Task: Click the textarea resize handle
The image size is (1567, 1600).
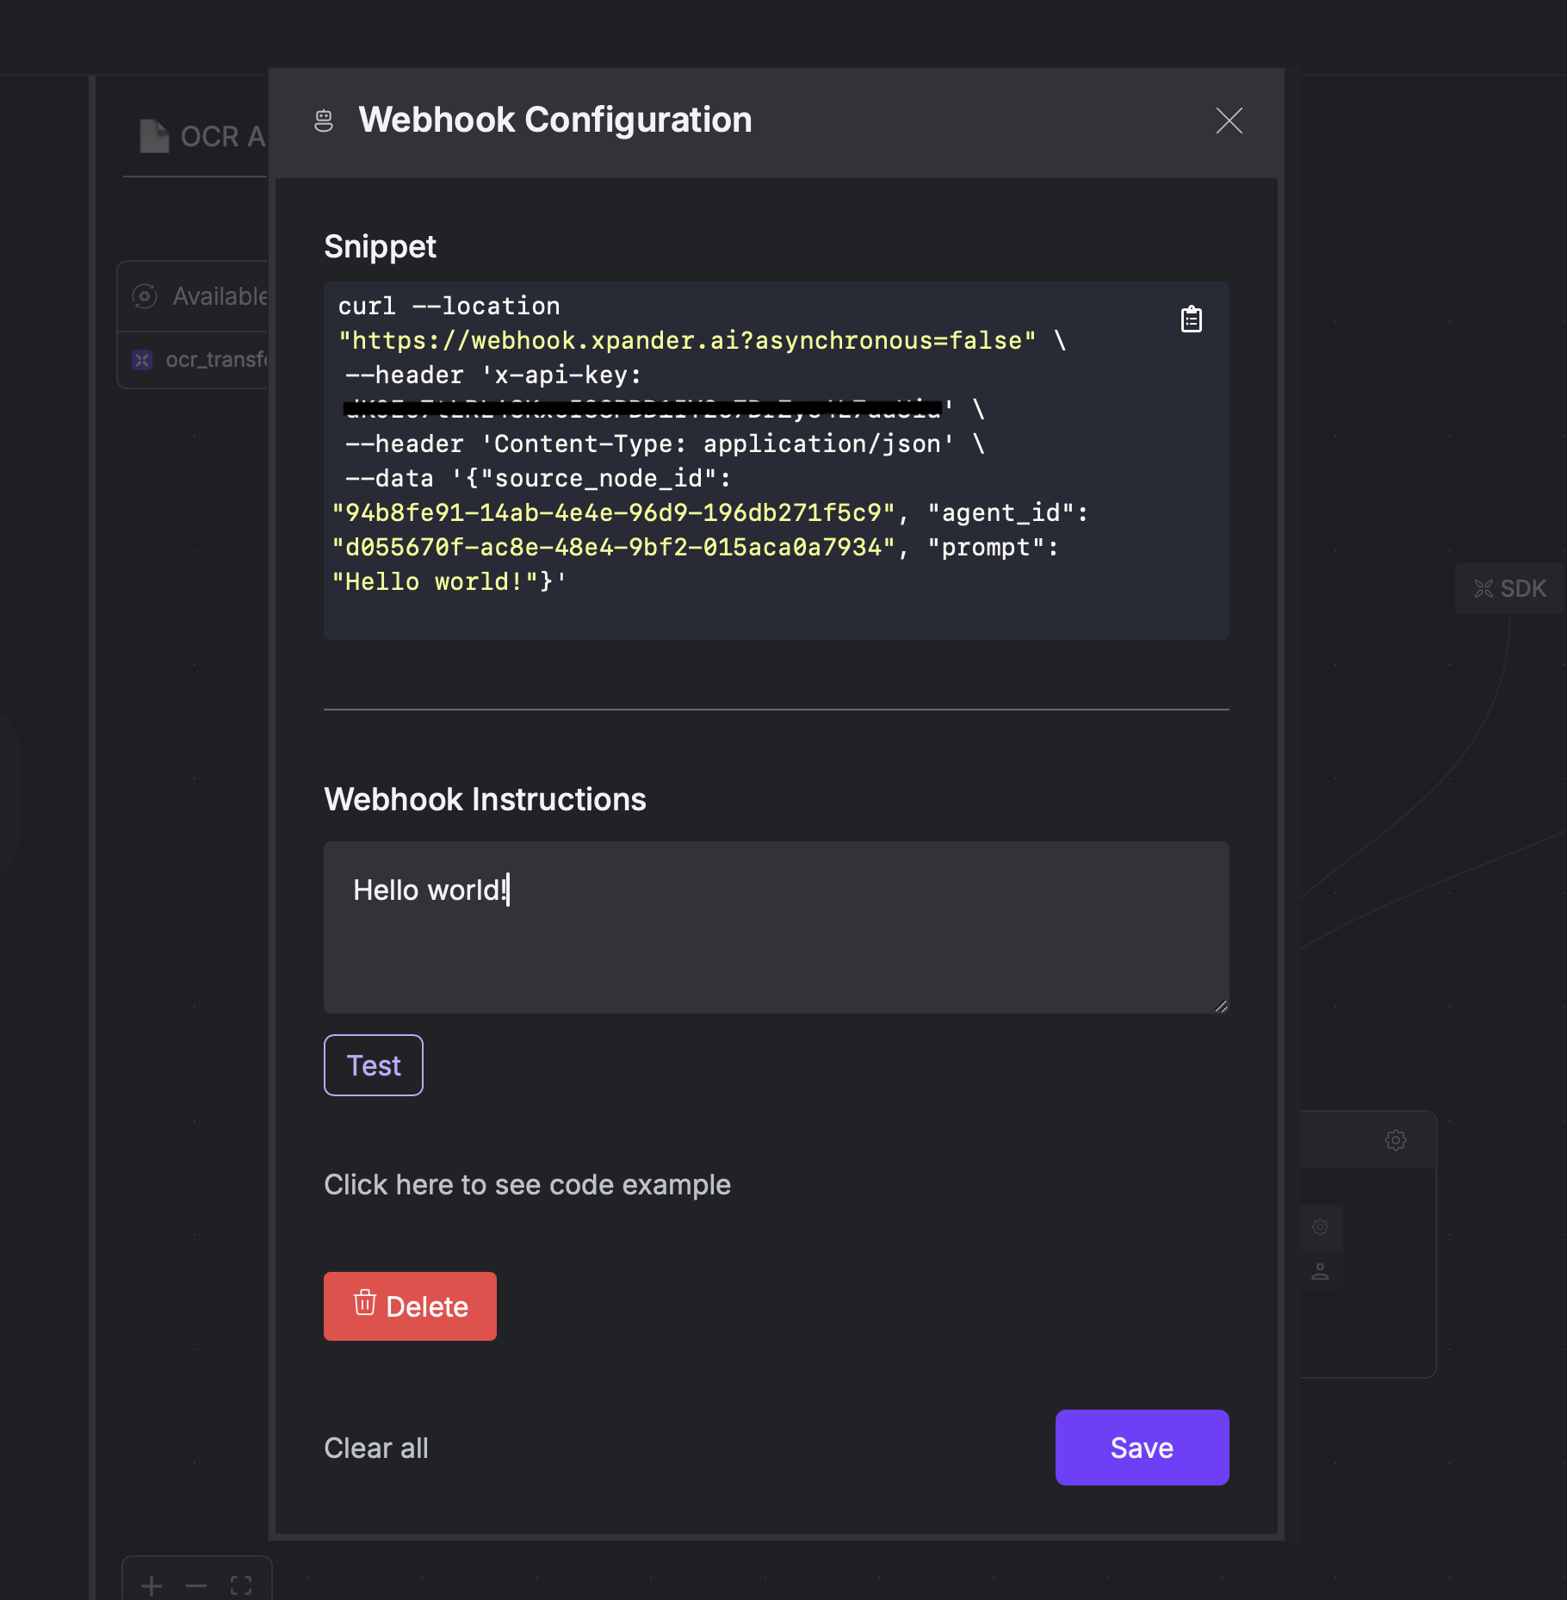Action: pos(1220,1006)
